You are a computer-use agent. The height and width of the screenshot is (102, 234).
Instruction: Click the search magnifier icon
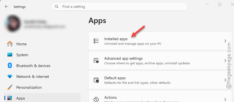(x=57, y=7)
